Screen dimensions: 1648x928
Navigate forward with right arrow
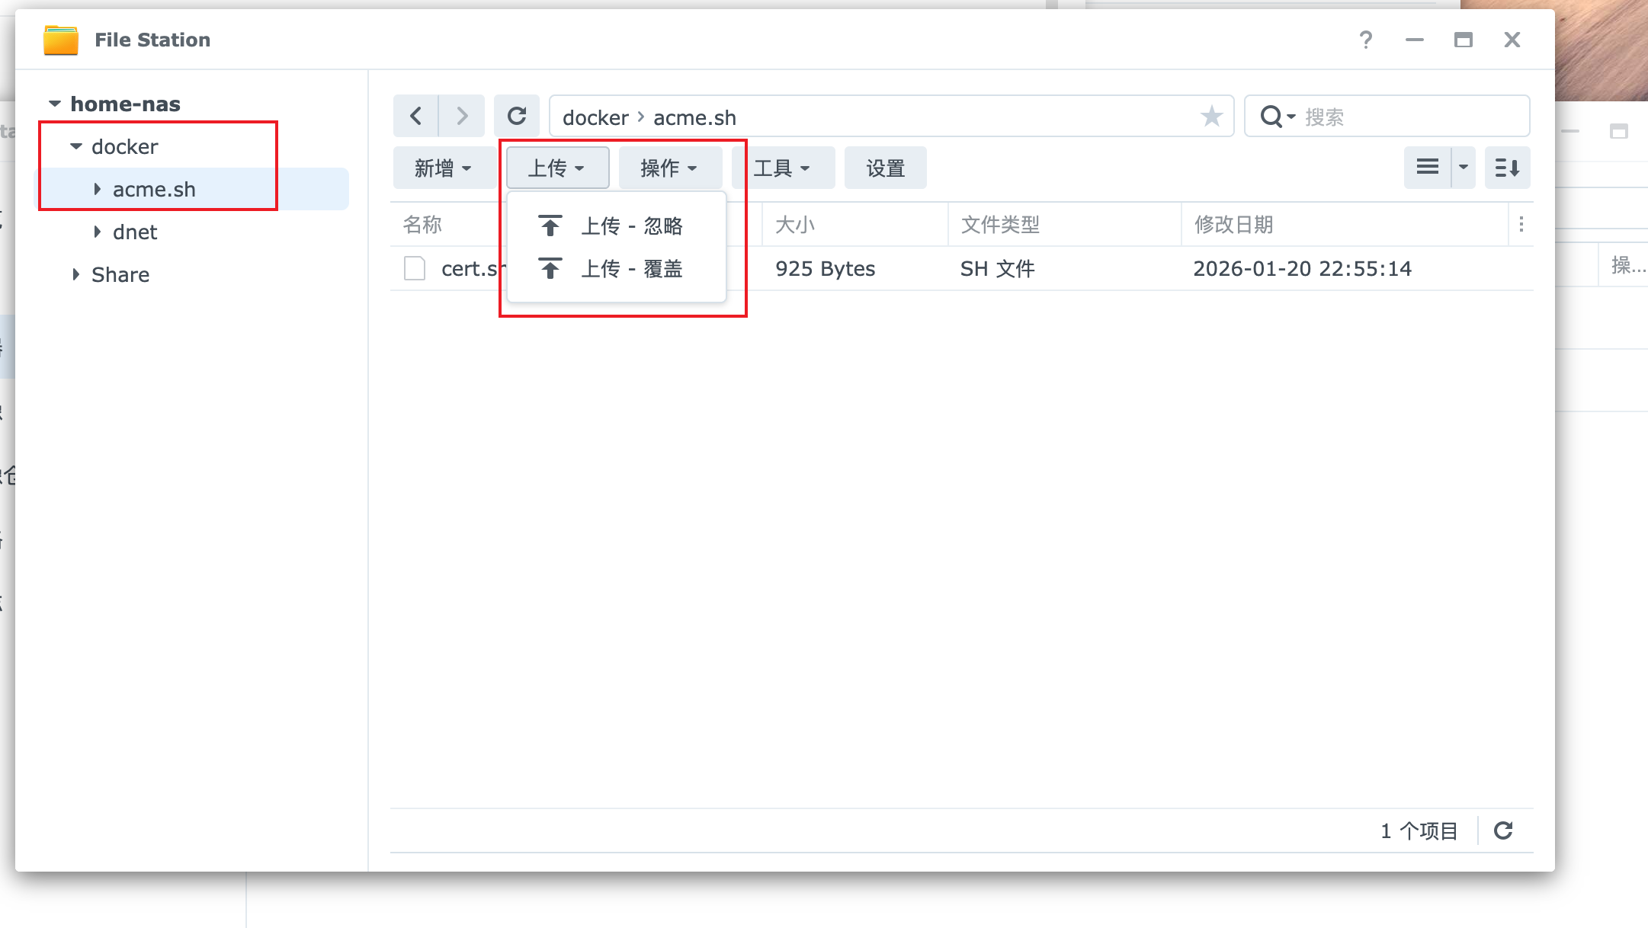(x=462, y=117)
